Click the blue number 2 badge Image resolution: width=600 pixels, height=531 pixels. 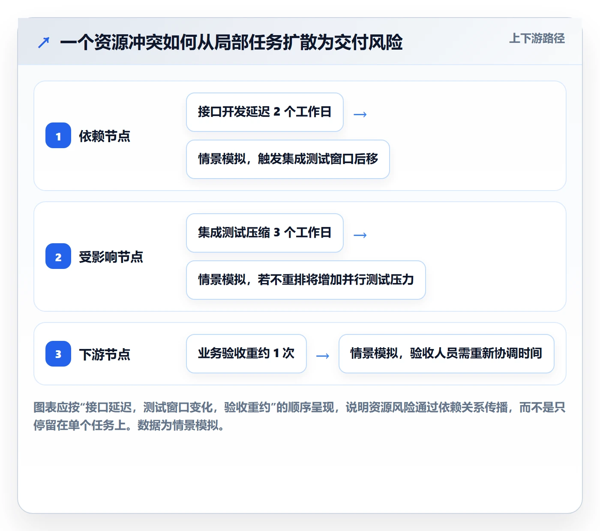(58, 257)
